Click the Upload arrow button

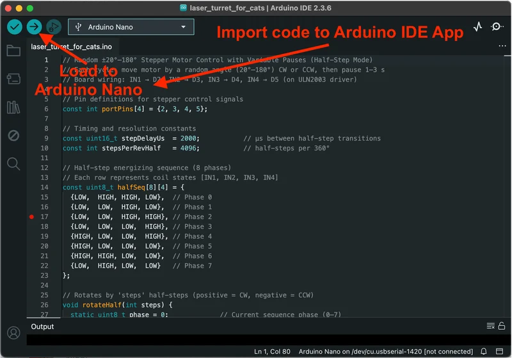(35, 27)
